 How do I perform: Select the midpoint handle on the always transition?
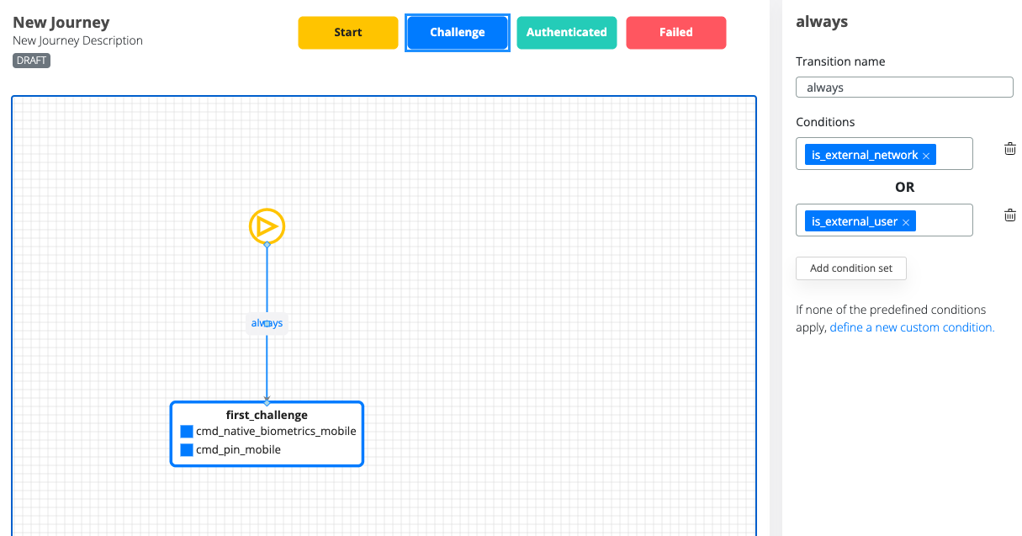tap(267, 323)
